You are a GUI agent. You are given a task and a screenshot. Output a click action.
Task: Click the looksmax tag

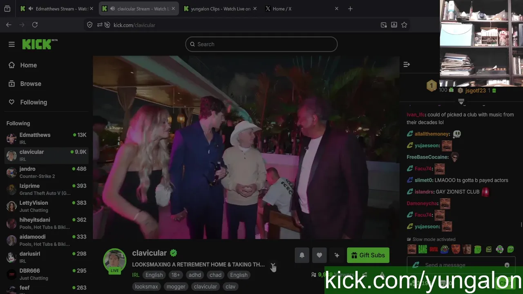(147, 286)
